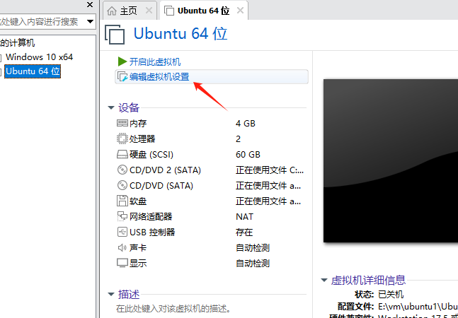Select Ubuntu 64 位 in library
This screenshot has width=458, height=318.
[x=33, y=71]
